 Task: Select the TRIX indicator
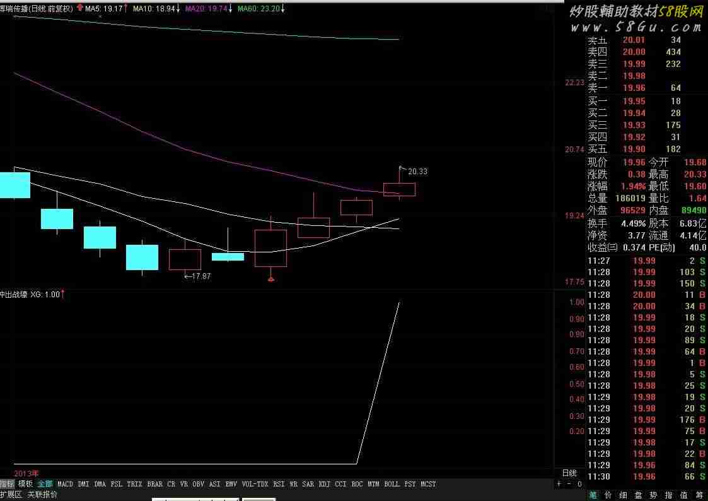[134, 484]
